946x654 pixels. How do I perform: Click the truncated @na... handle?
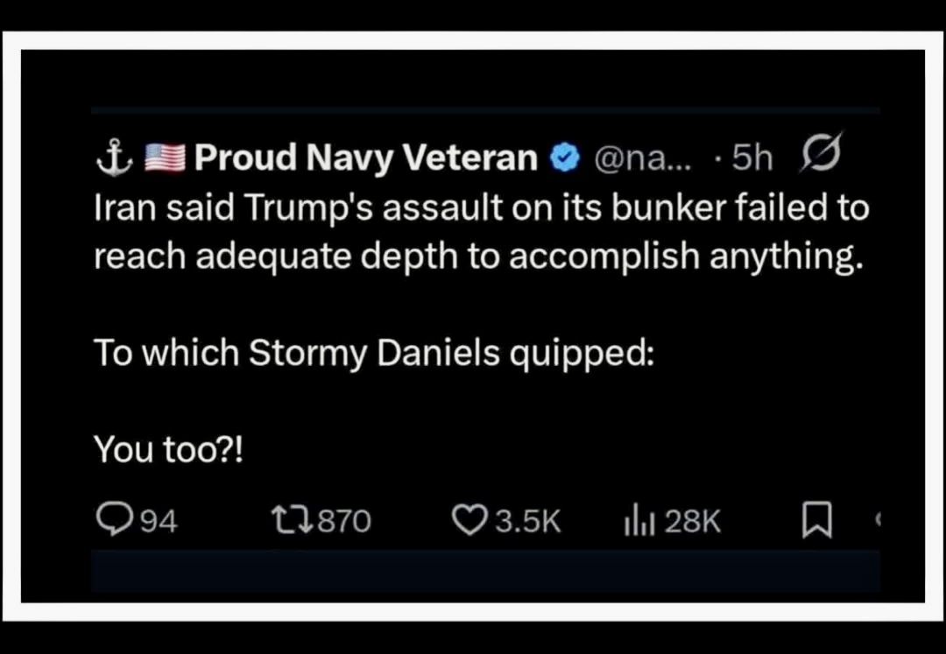634,158
